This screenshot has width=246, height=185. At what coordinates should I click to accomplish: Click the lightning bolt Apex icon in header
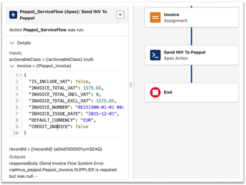13,15
